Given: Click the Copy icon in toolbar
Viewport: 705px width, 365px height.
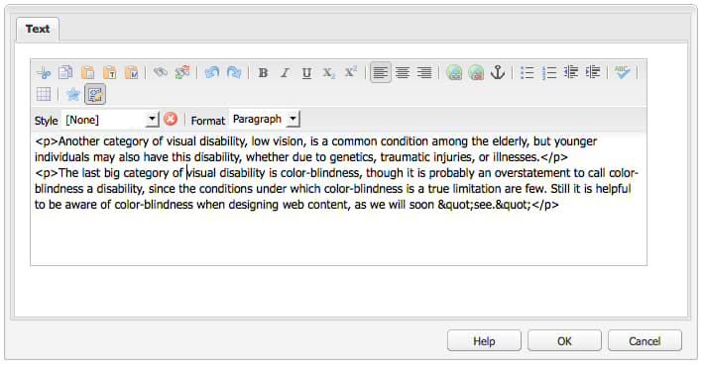Looking at the screenshot, I should 65,72.
